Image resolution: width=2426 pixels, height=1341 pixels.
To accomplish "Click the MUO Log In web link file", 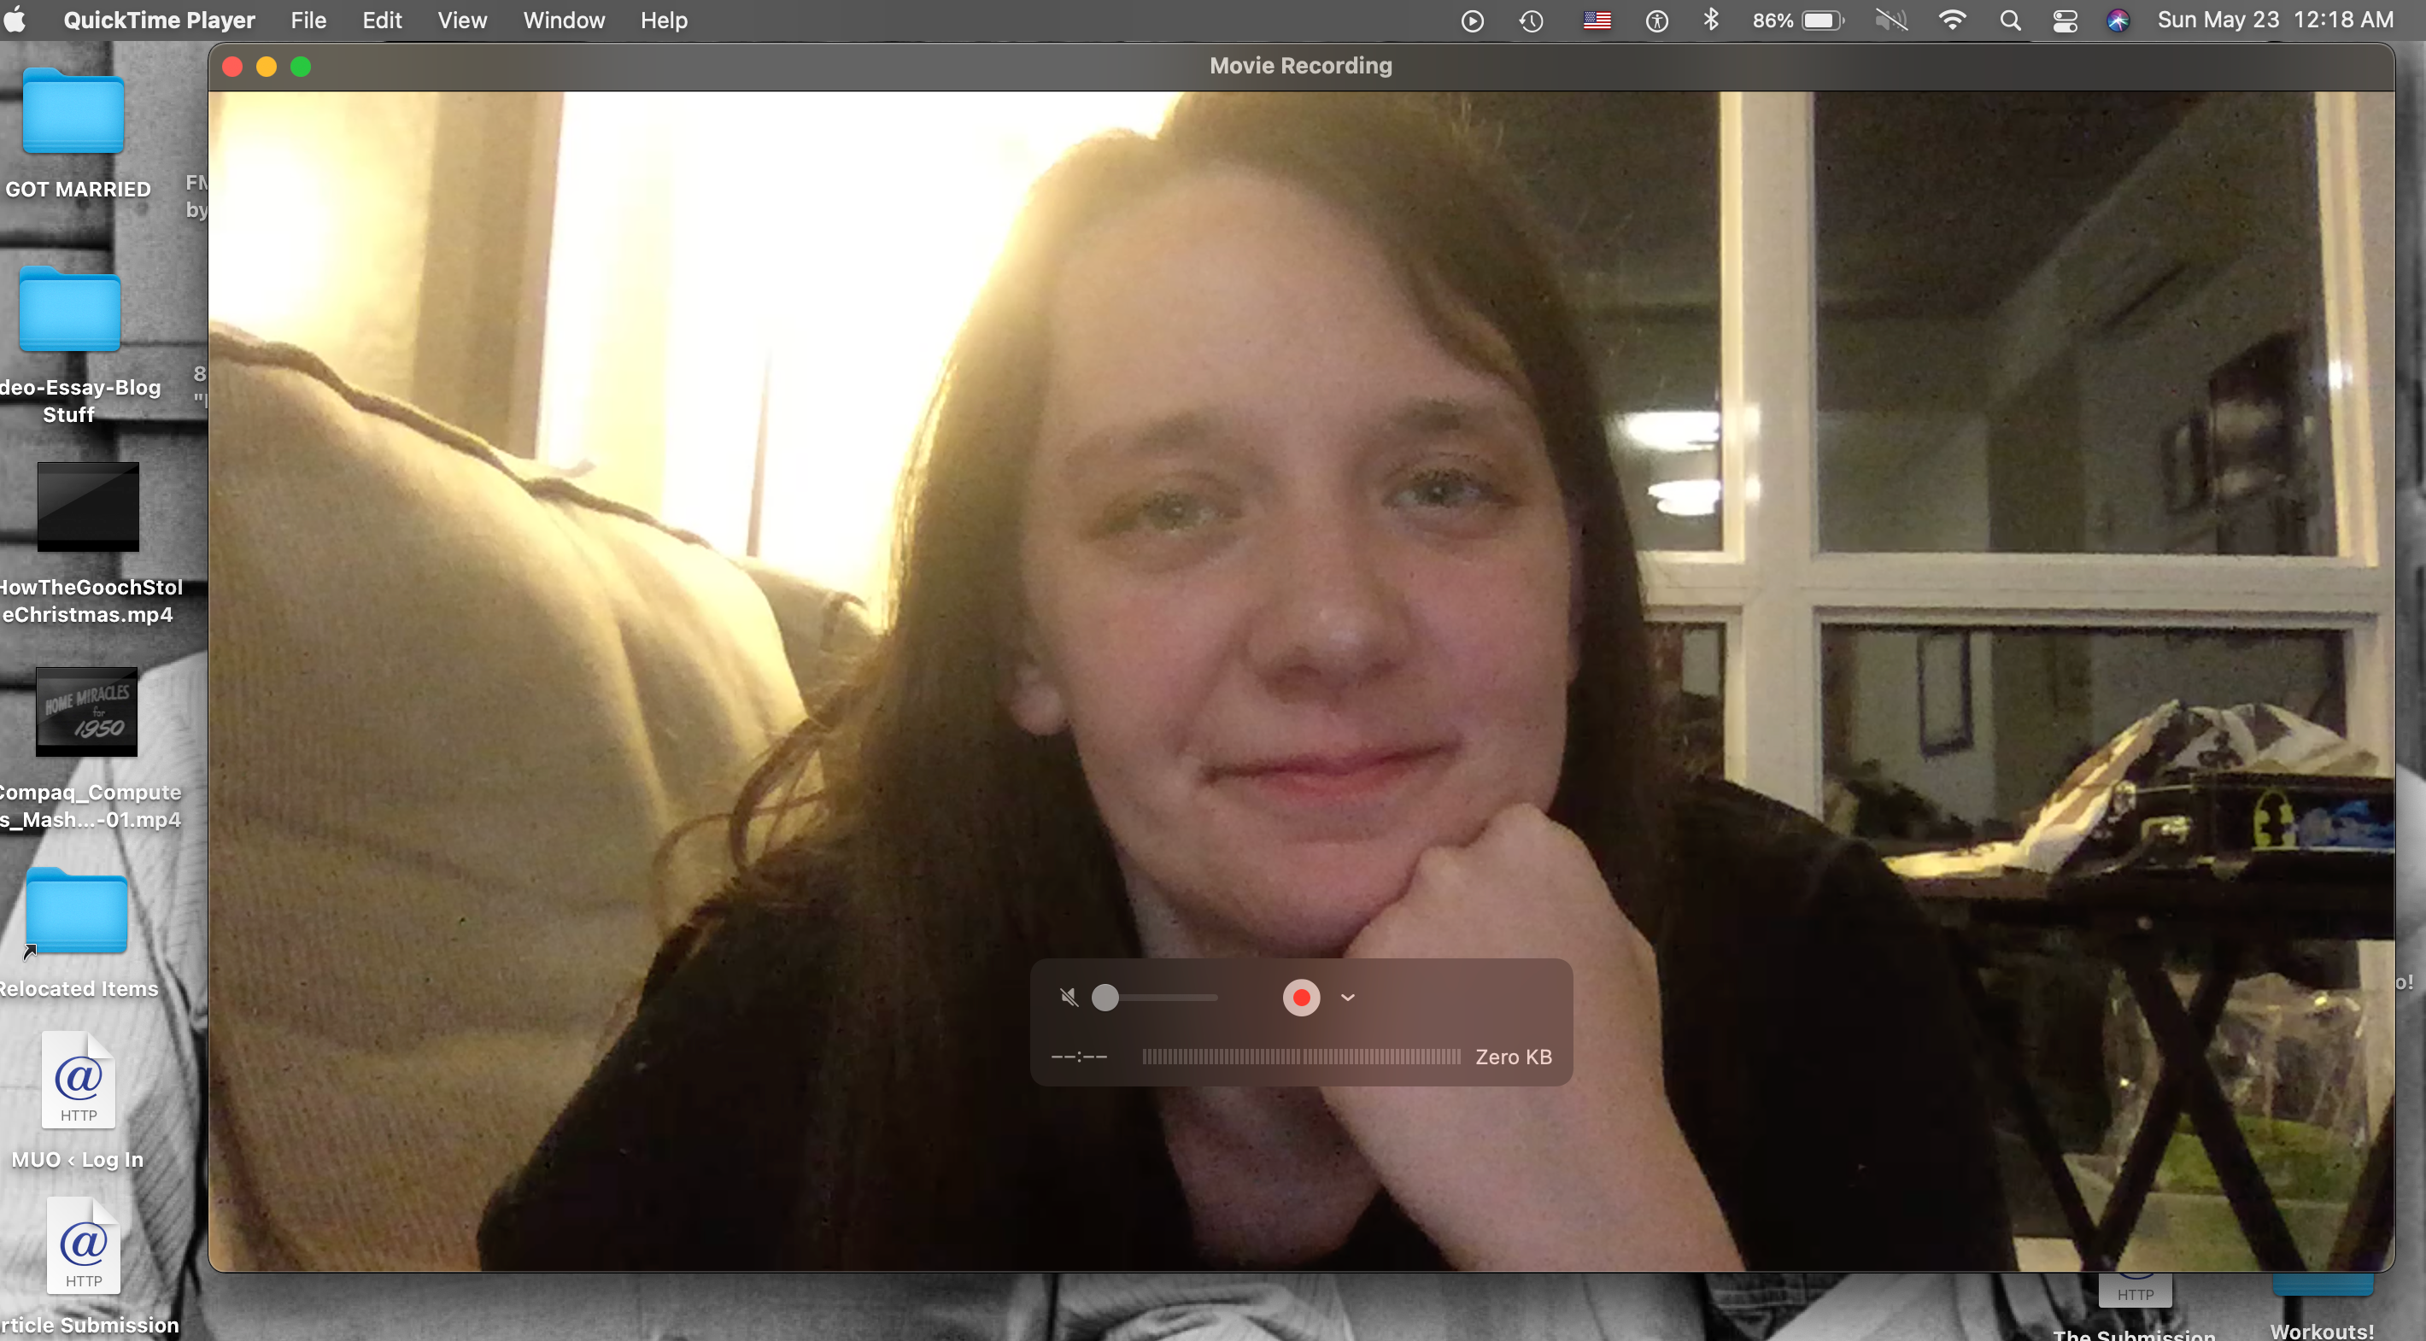I will tap(79, 1080).
